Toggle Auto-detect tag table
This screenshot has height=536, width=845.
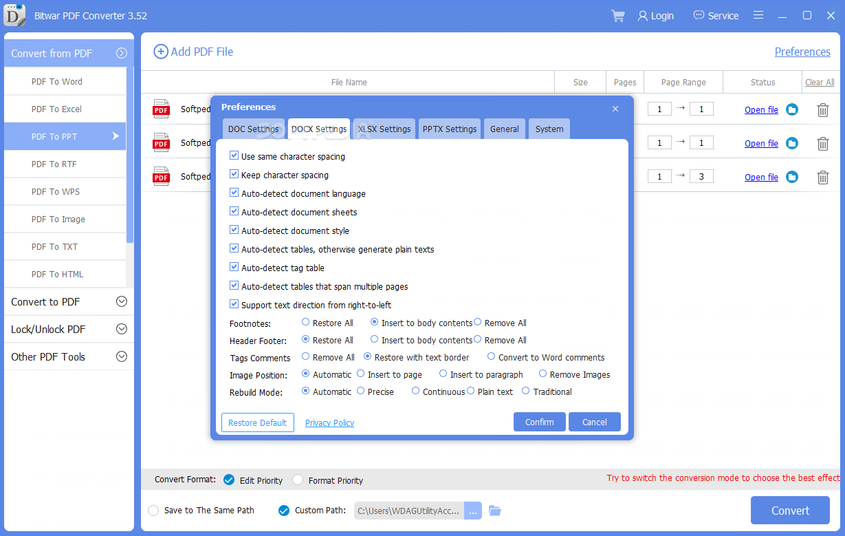click(234, 268)
